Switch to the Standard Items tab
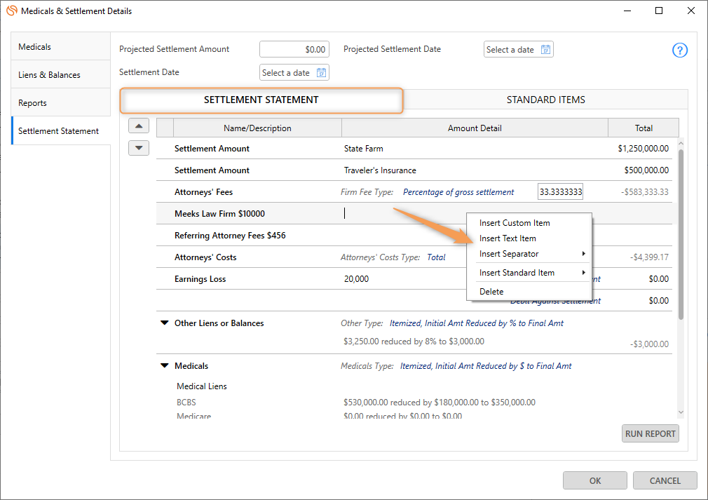This screenshot has height=500, width=708. 545,100
